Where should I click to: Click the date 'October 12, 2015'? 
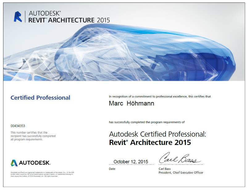click(x=131, y=162)
